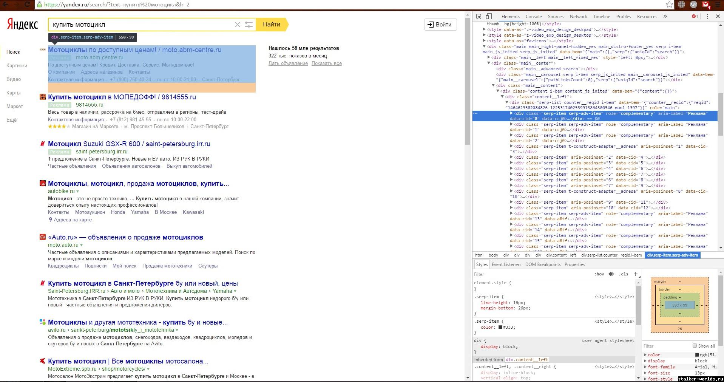Open the Profiles tab in DevTools

pos(624,17)
